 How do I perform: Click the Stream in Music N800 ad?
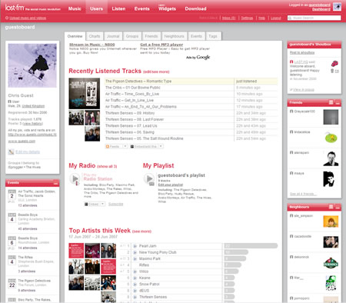91,45
